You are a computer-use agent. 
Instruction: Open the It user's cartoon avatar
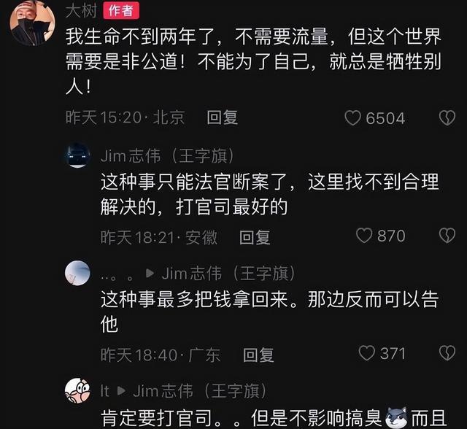coord(77,390)
